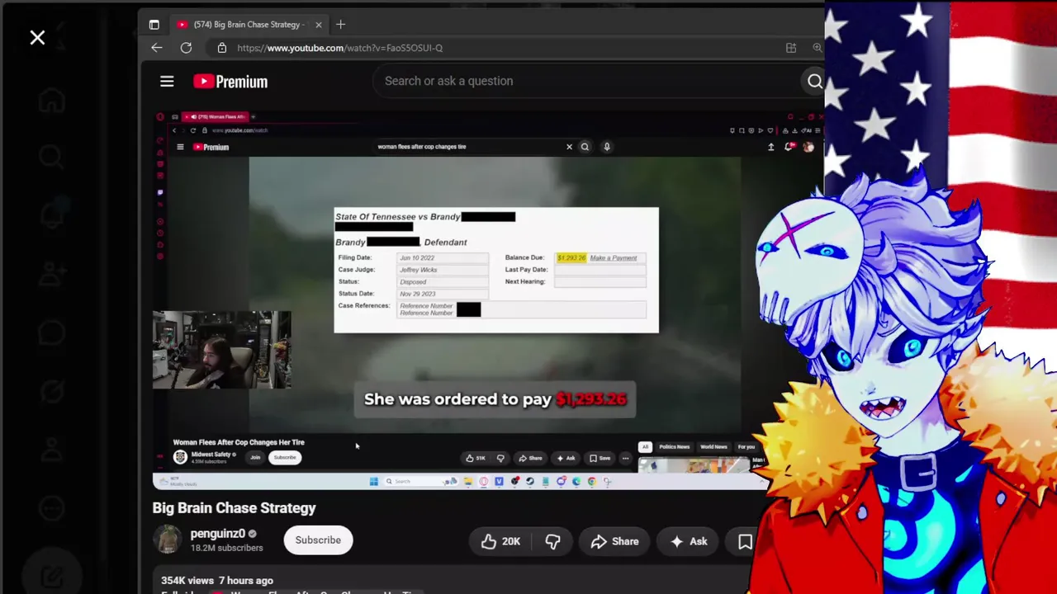Switch to the Big Brain Chase Strategy tab
The image size is (1057, 594).
click(x=250, y=25)
